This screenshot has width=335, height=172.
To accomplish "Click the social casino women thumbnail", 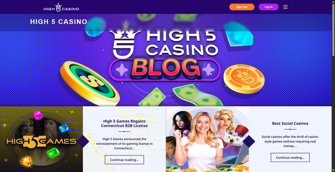I will coord(207,139).
